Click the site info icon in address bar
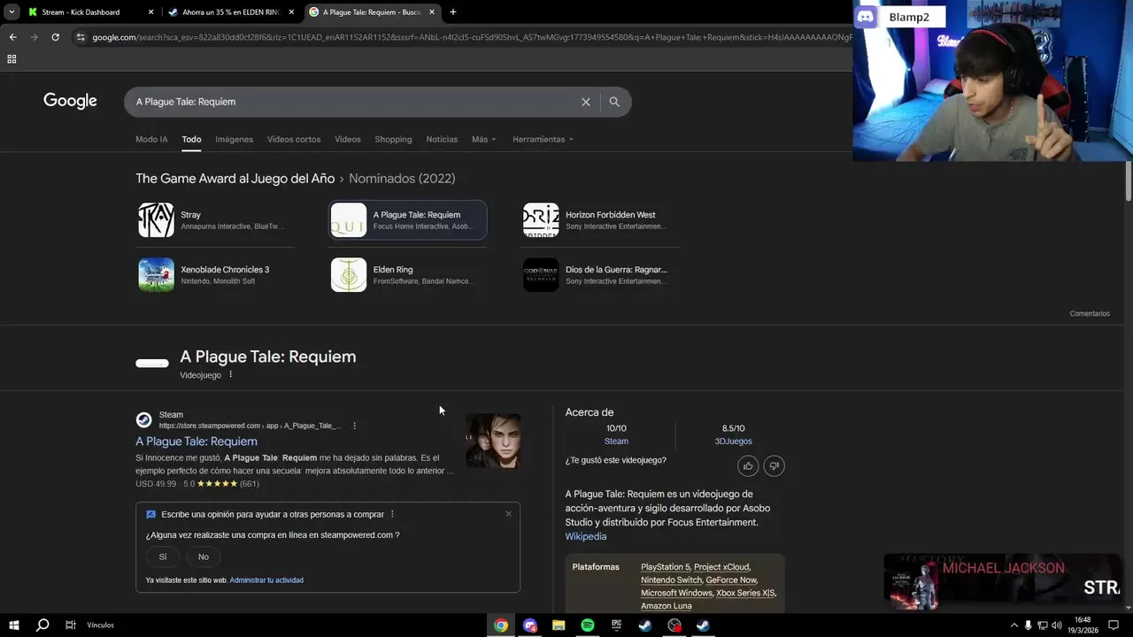1133x637 pixels. tap(81, 37)
